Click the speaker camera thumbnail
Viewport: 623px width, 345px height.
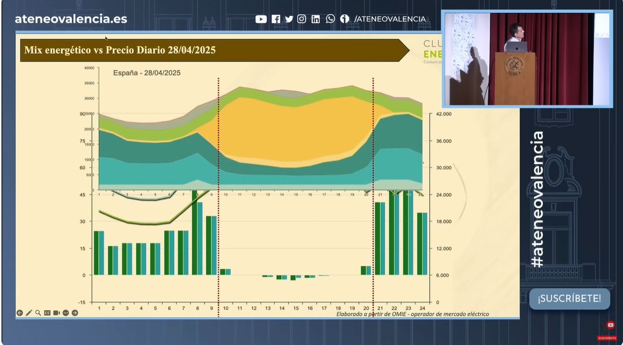coord(527,59)
